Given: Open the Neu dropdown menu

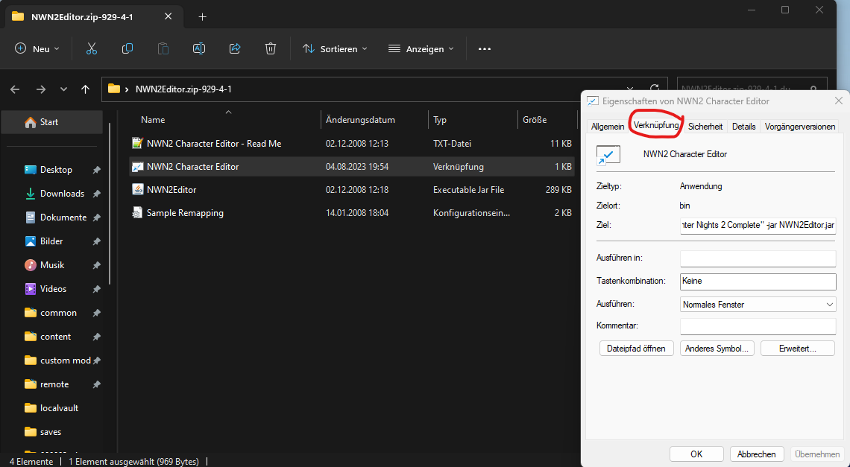Looking at the screenshot, I should 37,48.
